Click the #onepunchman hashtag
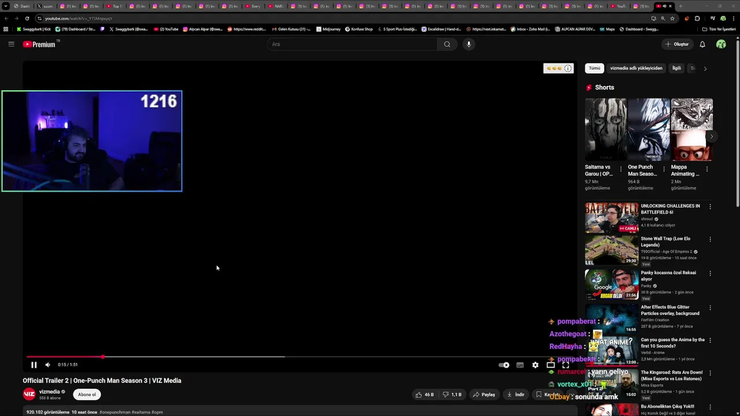 (114, 413)
